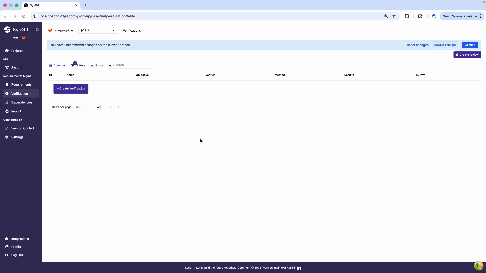
Task: Open Version Control configuration
Action: pos(23,128)
